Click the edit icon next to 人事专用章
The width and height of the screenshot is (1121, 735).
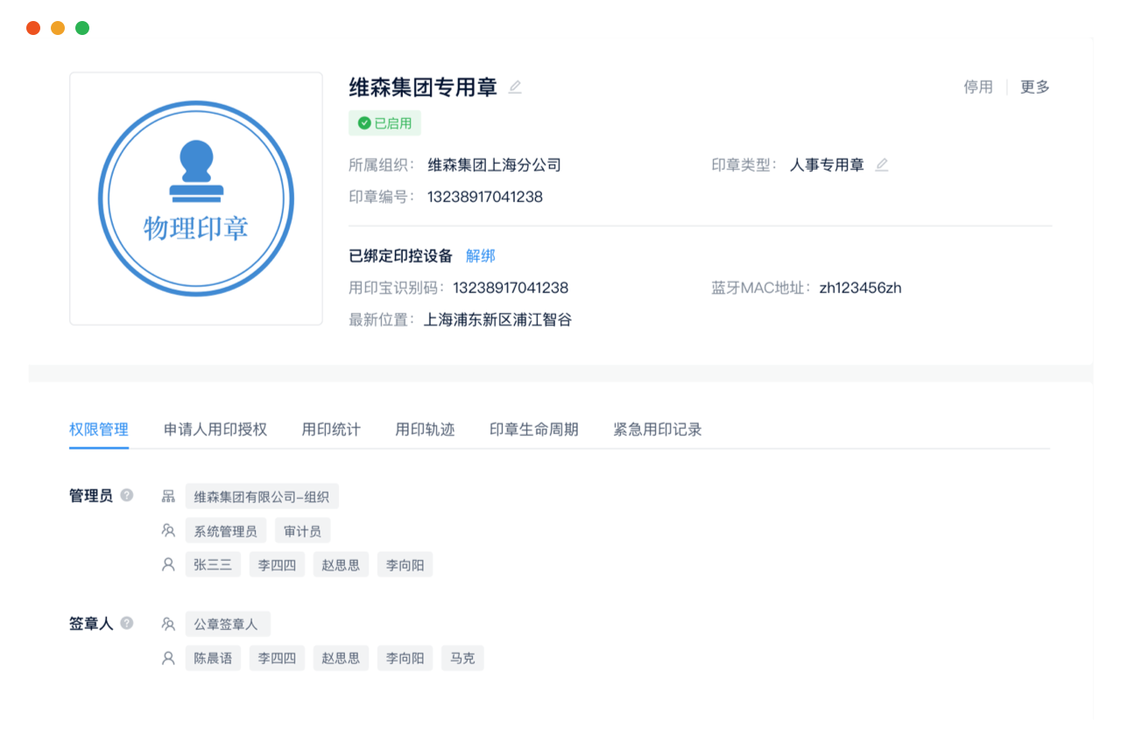pyautogui.click(x=882, y=164)
